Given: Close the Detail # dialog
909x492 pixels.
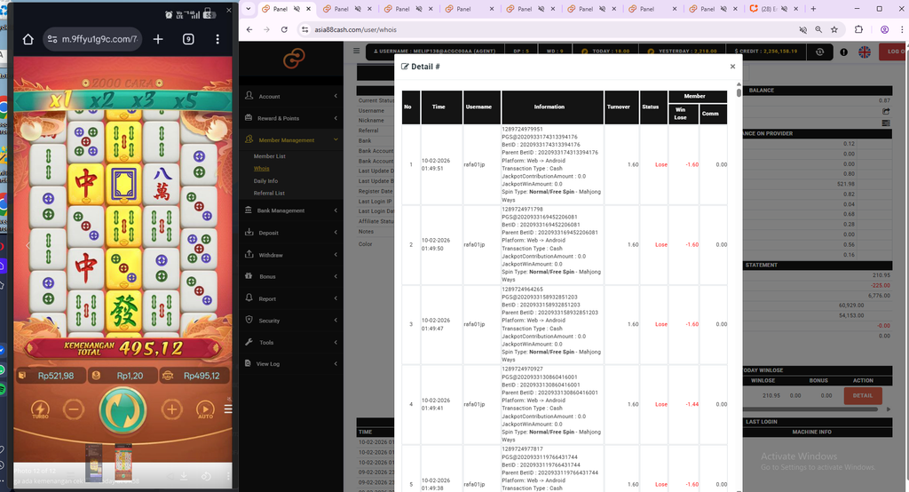Looking at the screenshot, I should point(732,66).
